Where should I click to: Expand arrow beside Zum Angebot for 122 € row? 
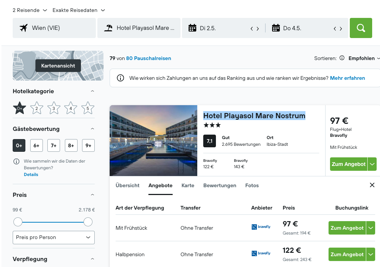[x=371, y=254]
